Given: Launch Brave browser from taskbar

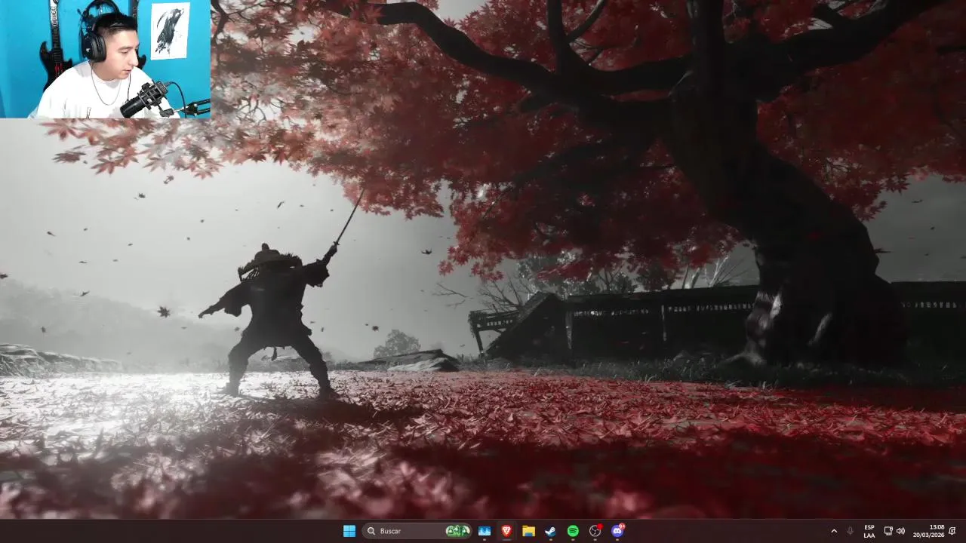Looking at the screenshot, I should [x=506, y=531].
